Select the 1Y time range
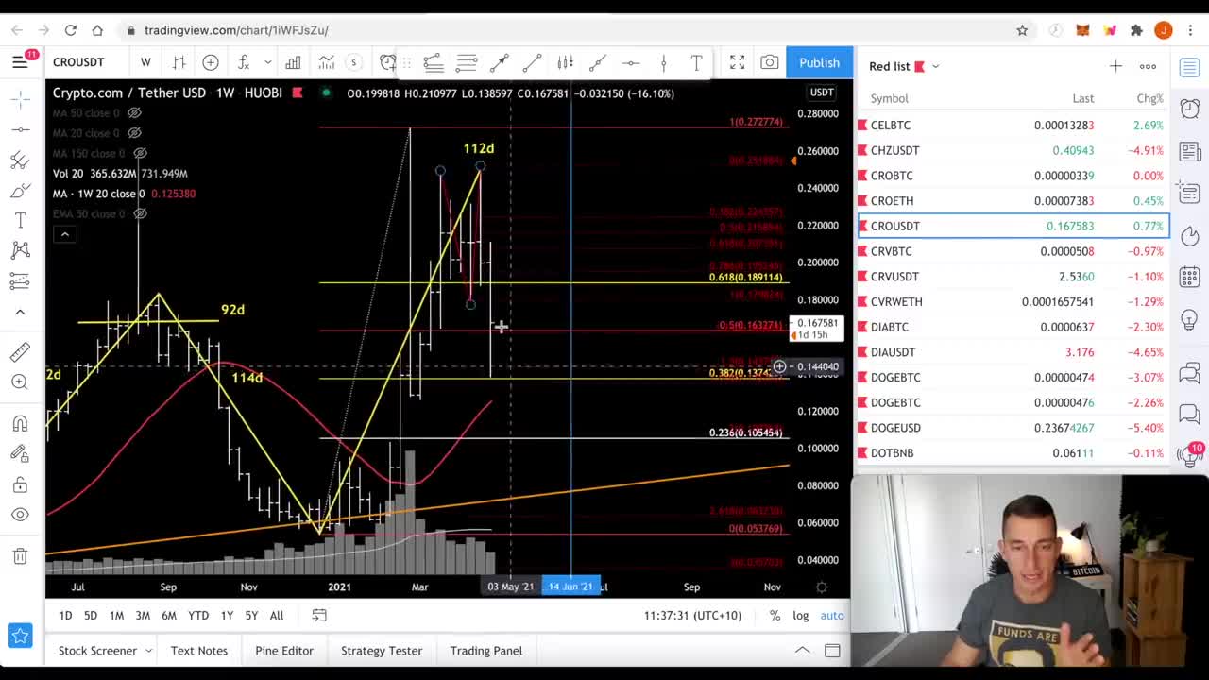 tap(227, 616)
